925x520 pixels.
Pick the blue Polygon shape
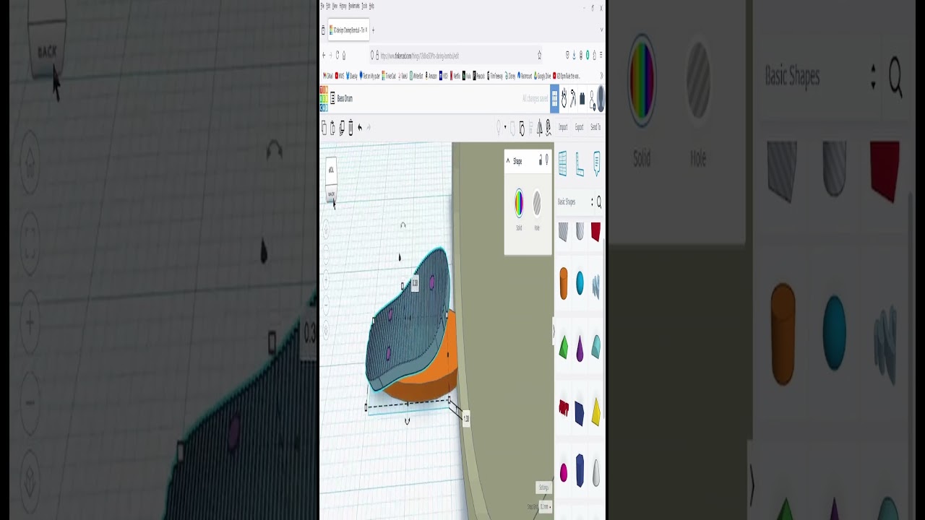coord(580,471)
